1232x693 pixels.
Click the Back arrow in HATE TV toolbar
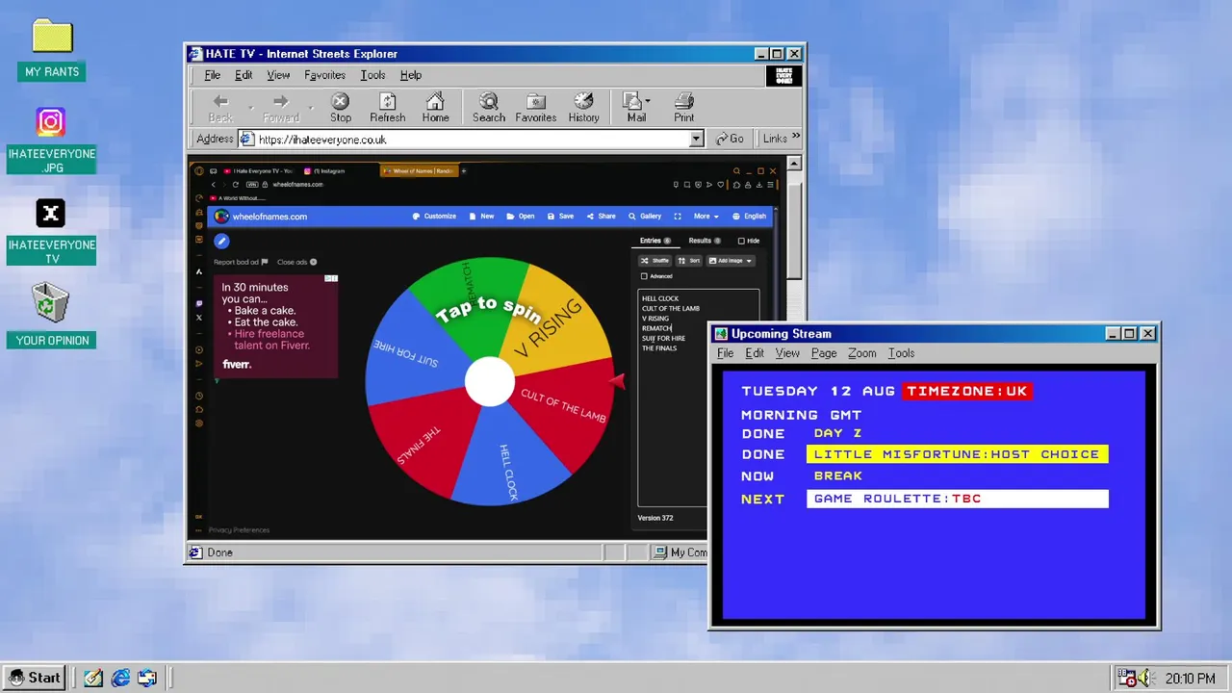pos(220,101)
